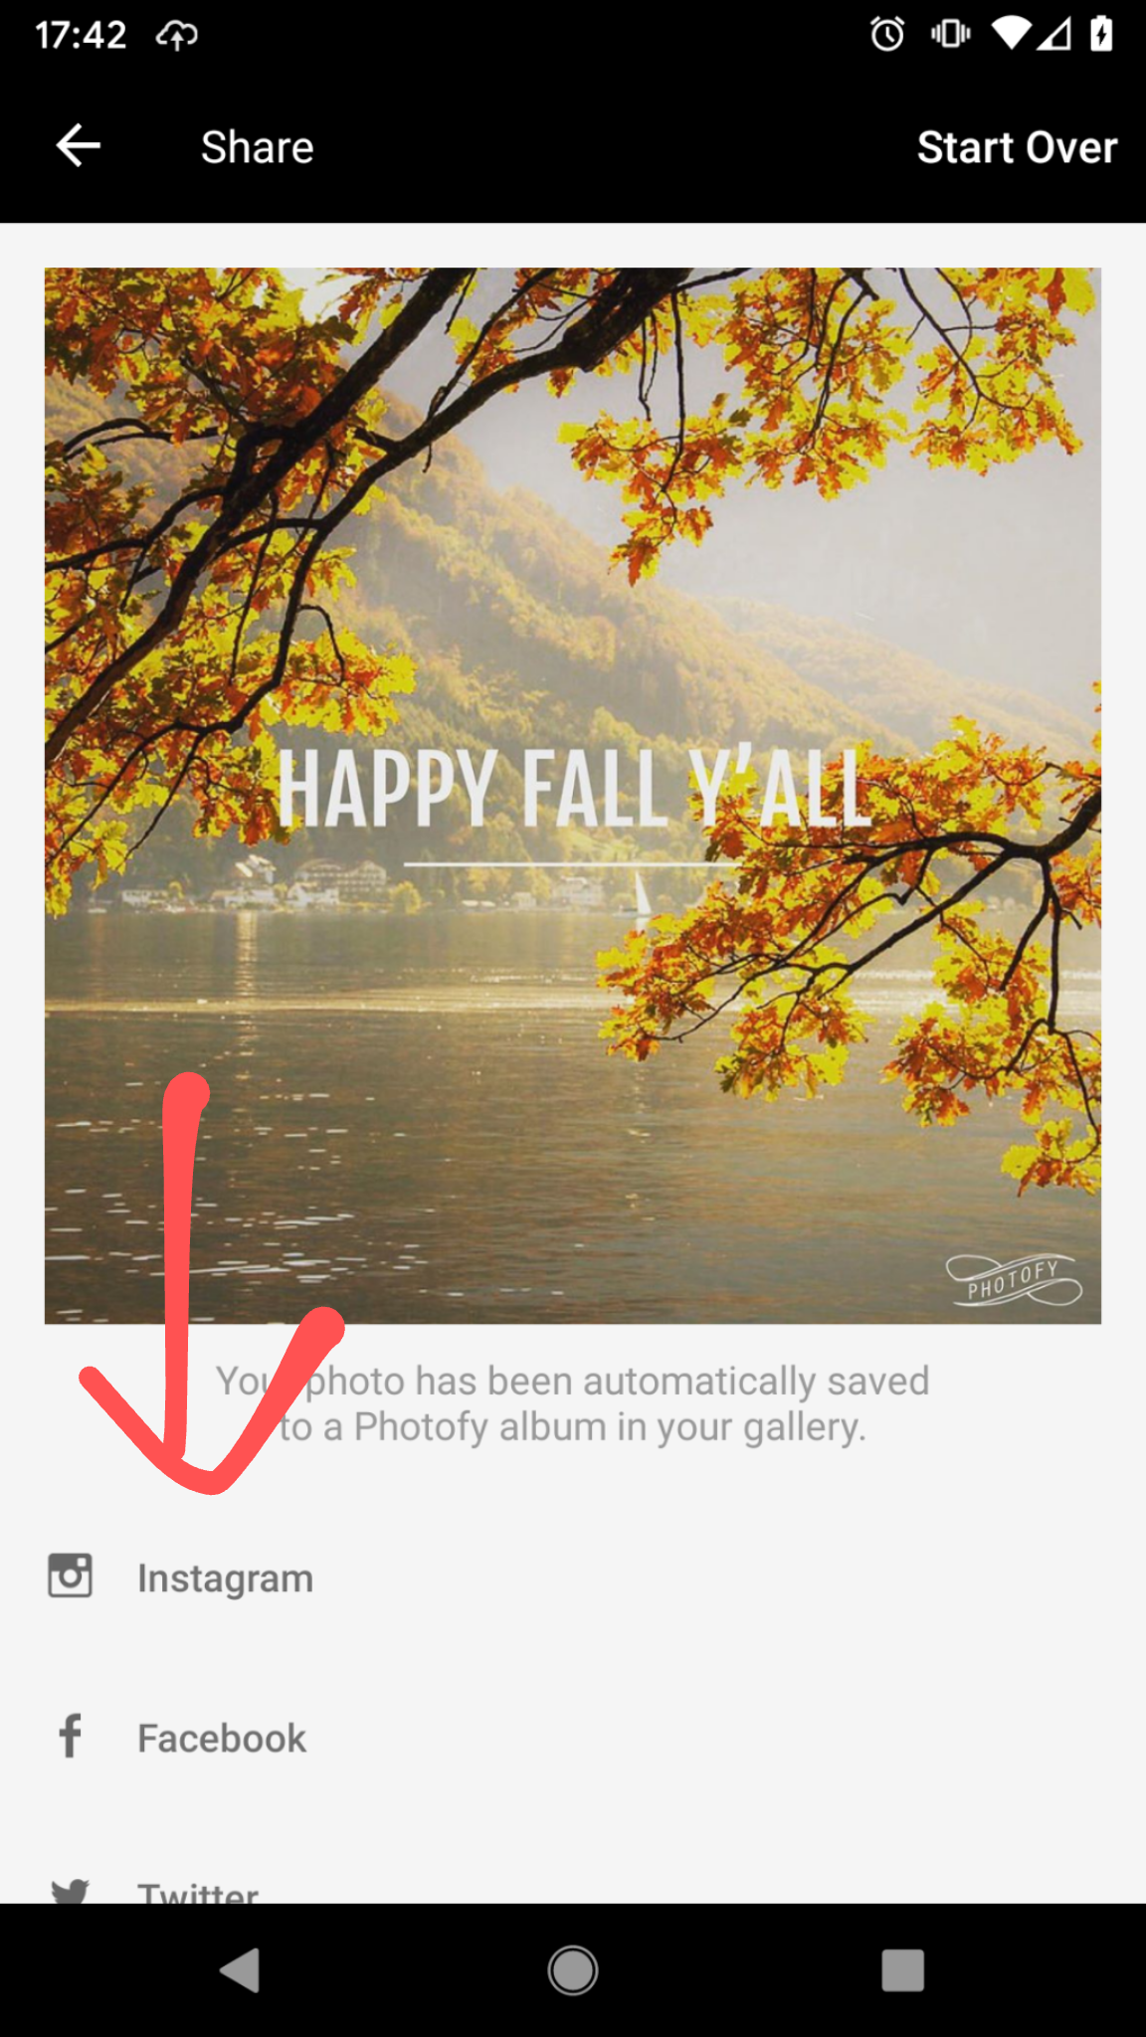Tap the vibrate mode status icon
The height and width of the screenshot is (2037, 1146).
(950, 35)
